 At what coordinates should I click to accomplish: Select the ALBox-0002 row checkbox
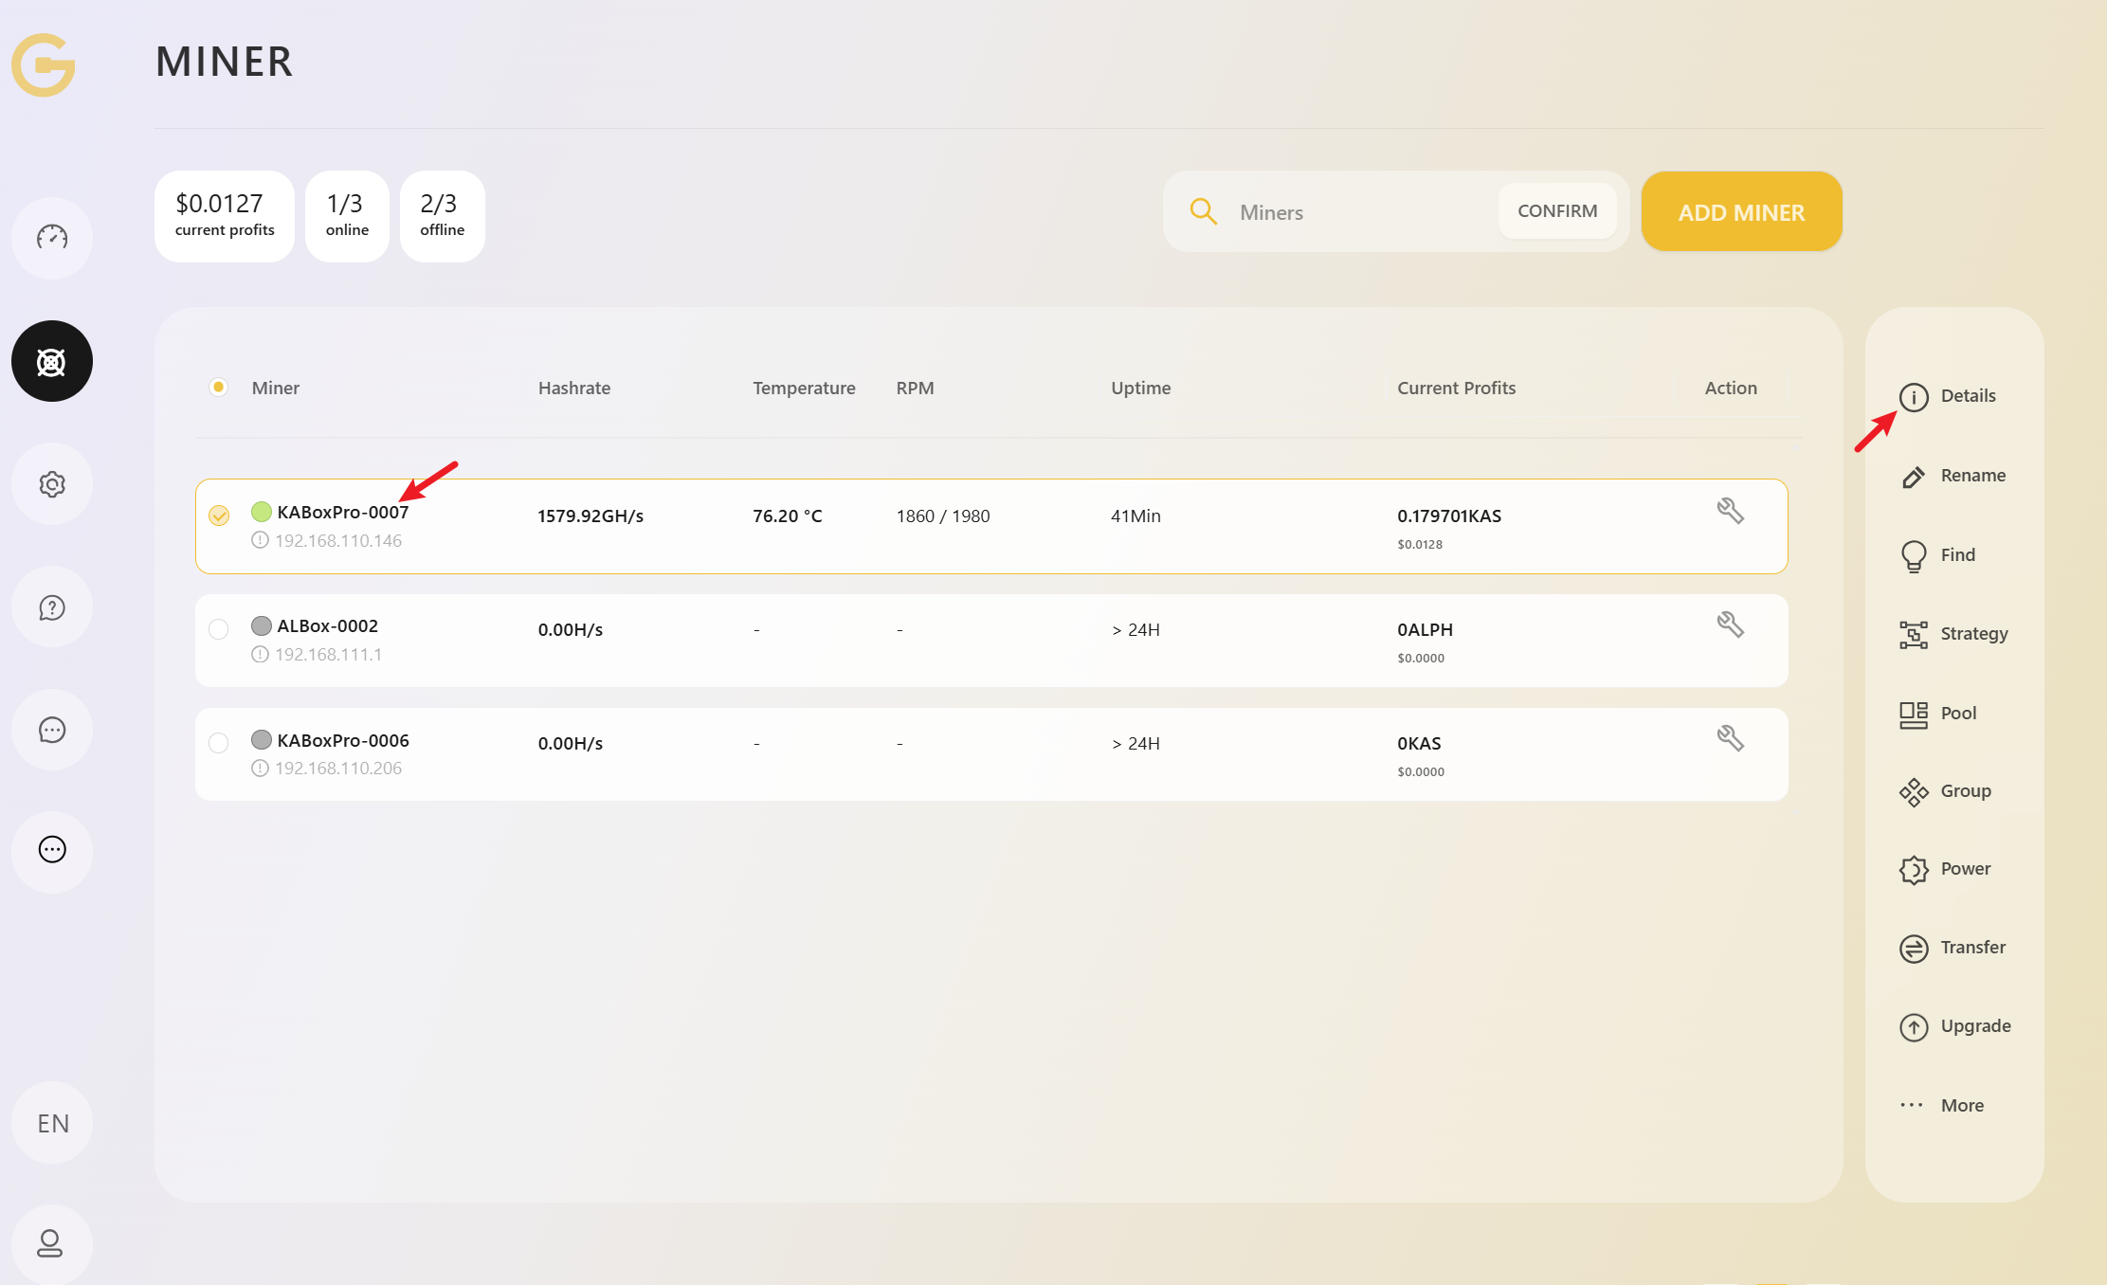(219, 629)
